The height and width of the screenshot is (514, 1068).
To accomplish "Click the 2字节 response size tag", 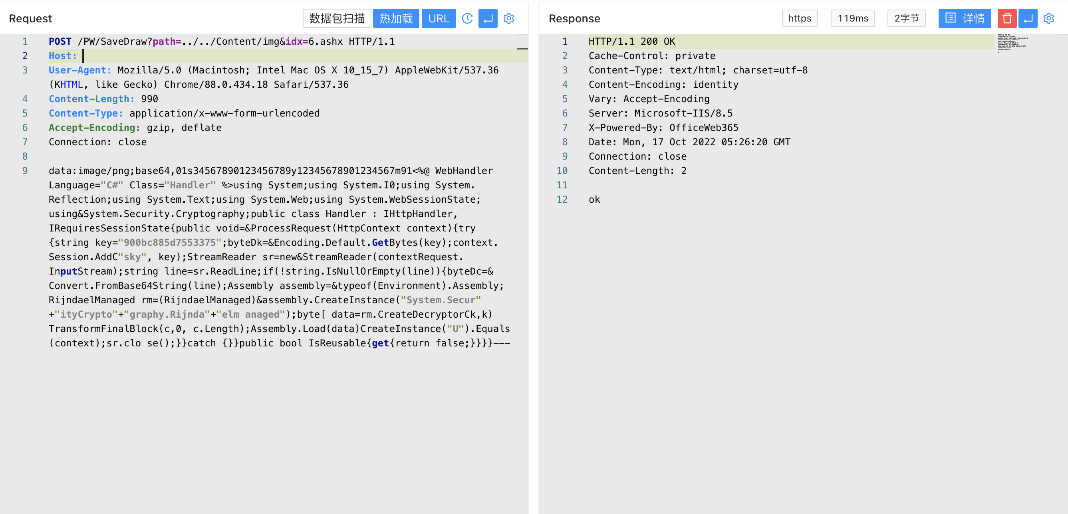I will pos(906,18).
